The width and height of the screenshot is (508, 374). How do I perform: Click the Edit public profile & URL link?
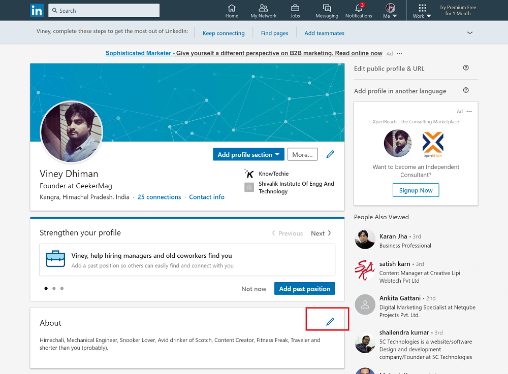(389, 69)
